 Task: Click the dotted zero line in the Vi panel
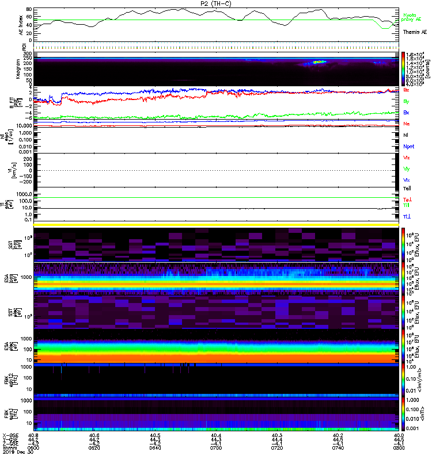click(x=216, y=170)
